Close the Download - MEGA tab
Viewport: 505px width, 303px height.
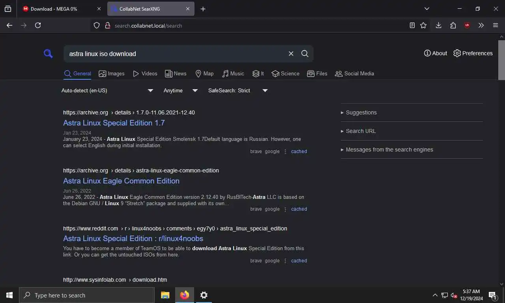click(x=99, y=9)
